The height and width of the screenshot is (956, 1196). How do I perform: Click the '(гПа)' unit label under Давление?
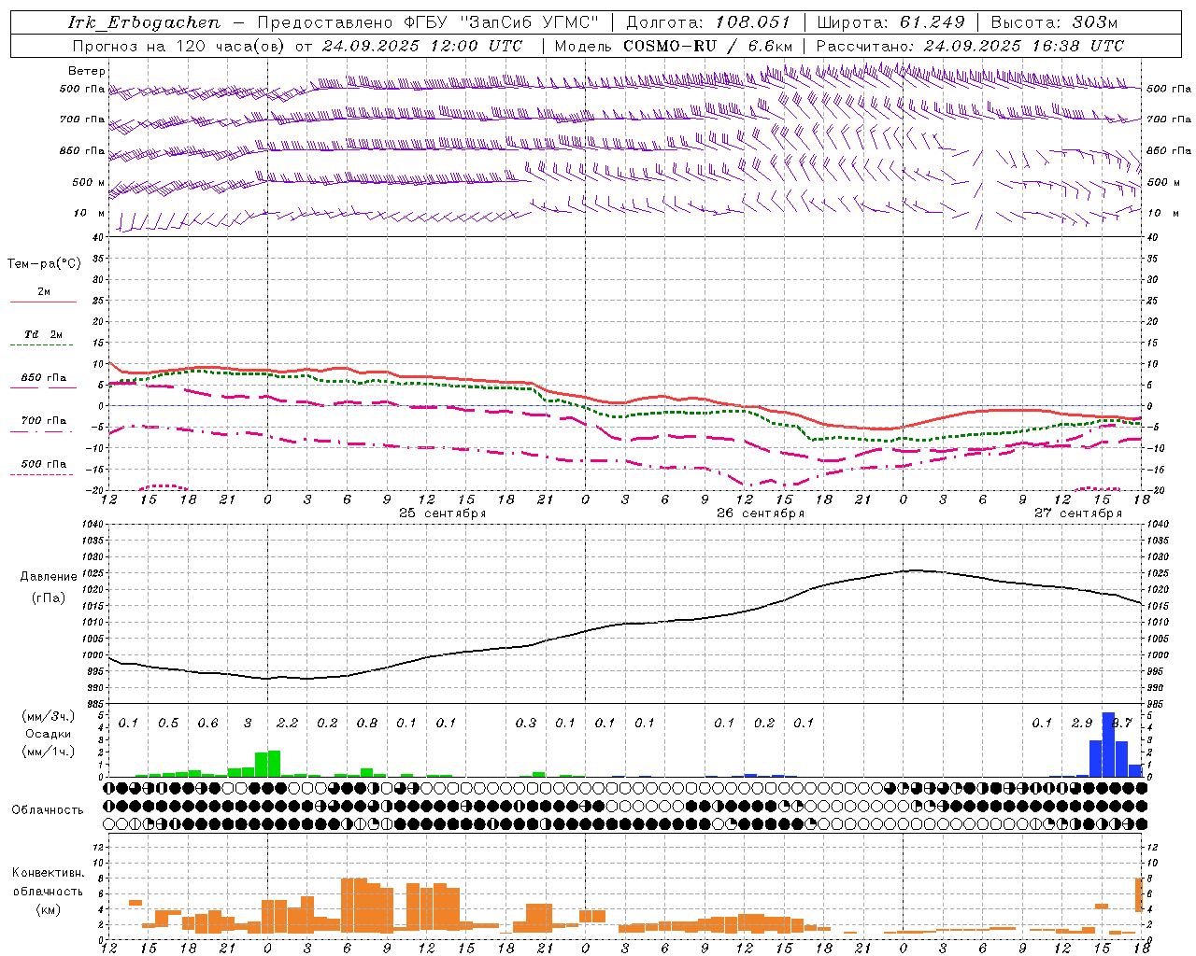click(48, 598)
